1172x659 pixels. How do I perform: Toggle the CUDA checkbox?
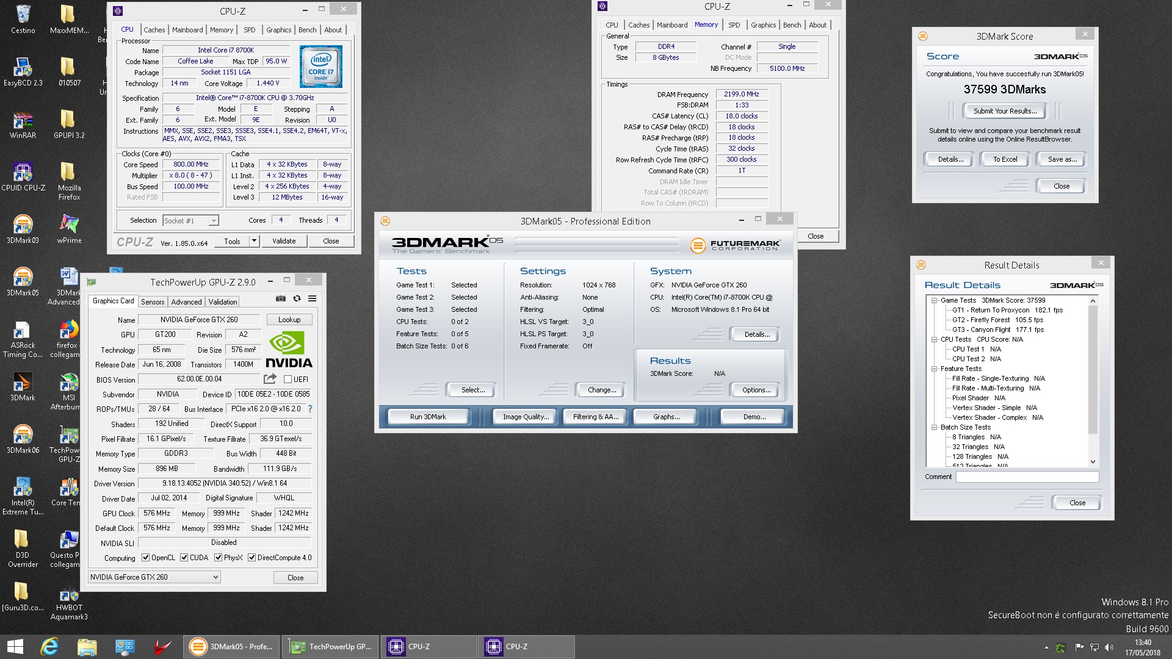(x=184, y=558)
